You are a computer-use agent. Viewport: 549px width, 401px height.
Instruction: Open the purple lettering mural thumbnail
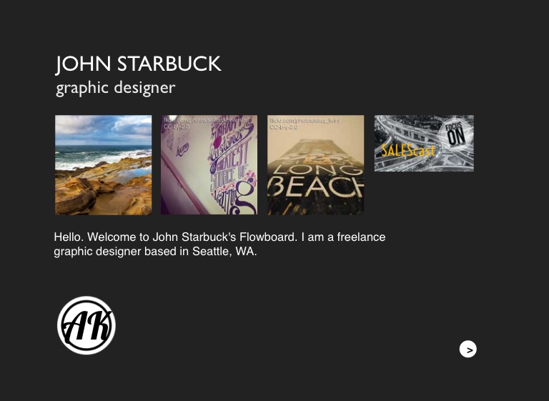pyautogui.click(x=209, y=165)
